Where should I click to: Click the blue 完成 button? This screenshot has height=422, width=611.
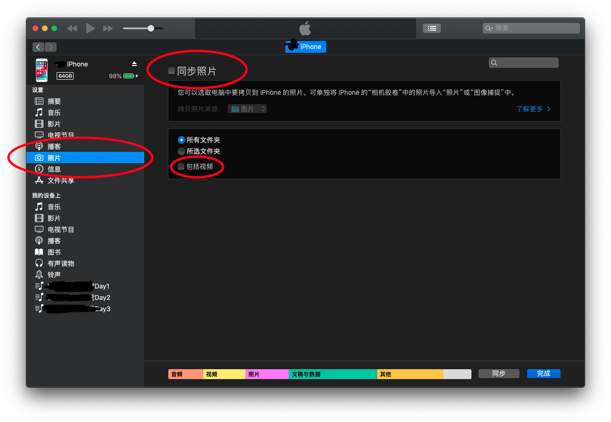[x=543, y=373]
